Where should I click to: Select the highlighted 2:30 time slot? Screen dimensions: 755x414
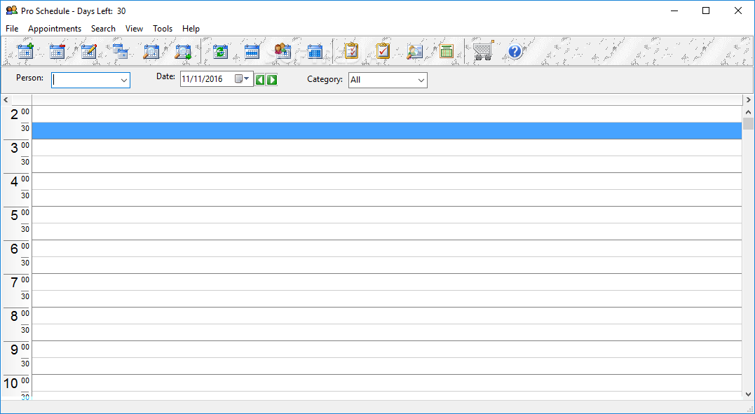point(387,131)
